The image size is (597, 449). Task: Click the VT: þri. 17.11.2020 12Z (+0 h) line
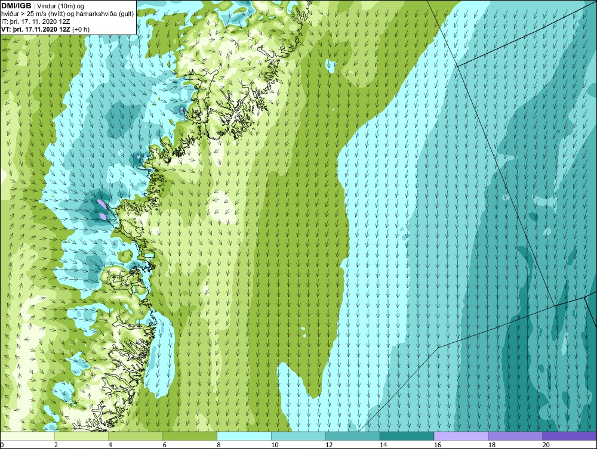(46, 29)
